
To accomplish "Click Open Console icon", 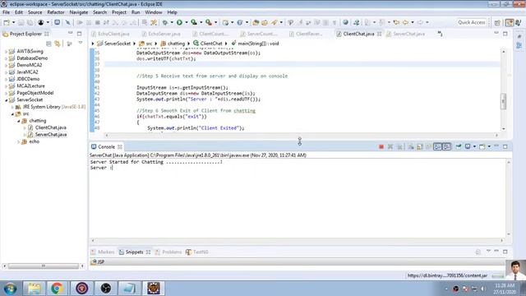I will [x=482, y=146].
